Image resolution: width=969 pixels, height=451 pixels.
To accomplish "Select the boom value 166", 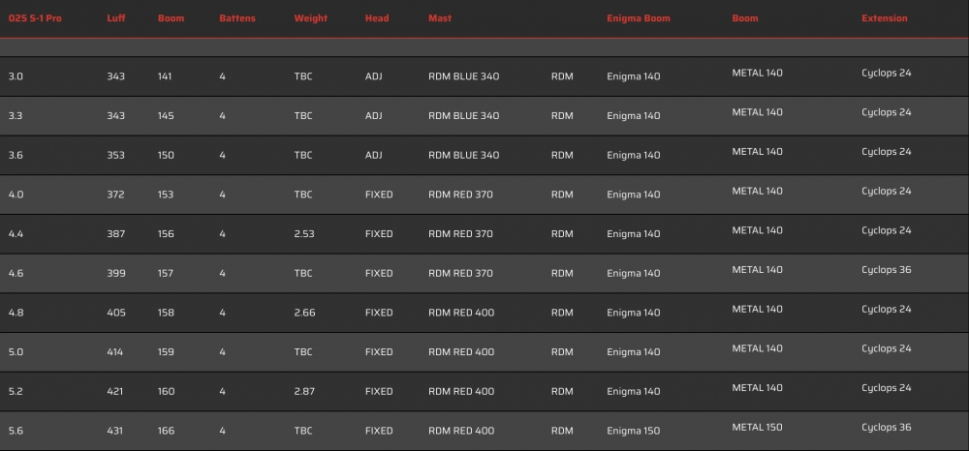I will coord(166,431).
